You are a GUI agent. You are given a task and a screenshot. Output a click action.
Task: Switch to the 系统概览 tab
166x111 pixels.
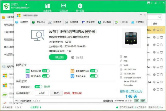click(x=22, y=22)
